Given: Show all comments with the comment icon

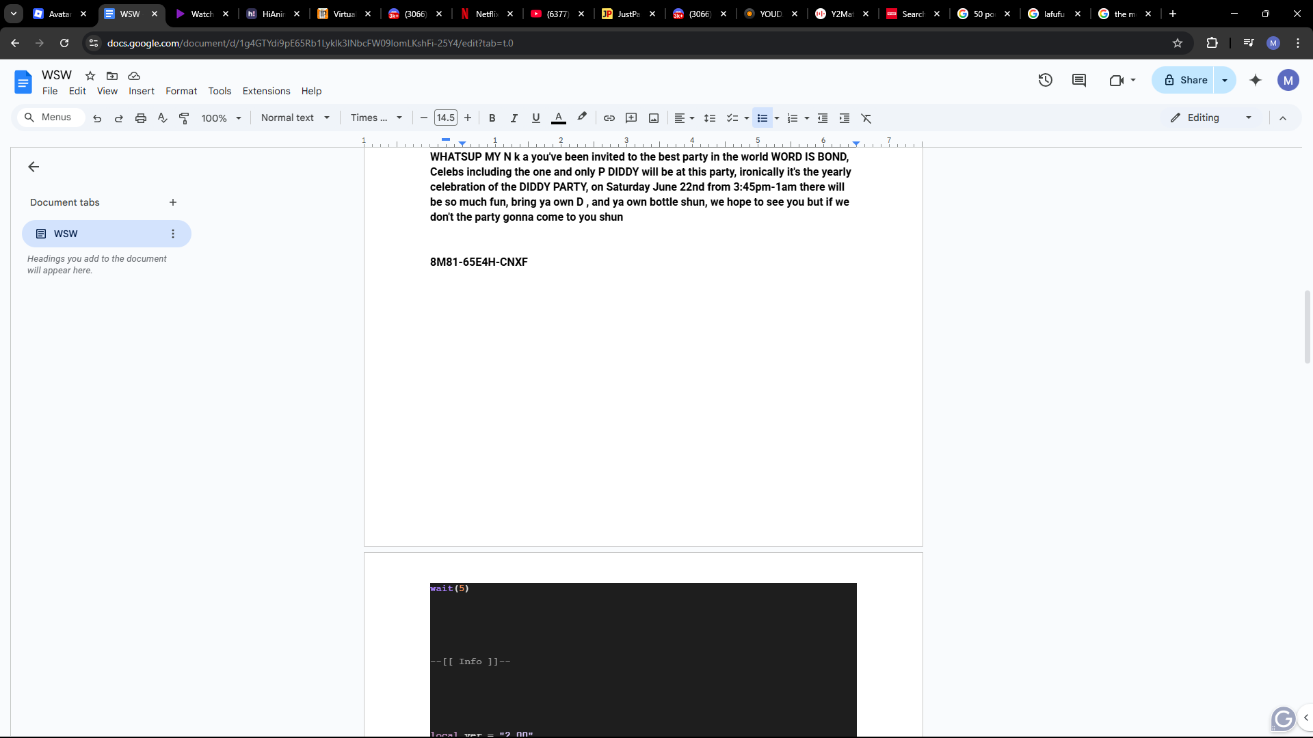Looking at the screenshot, I should point(1079,80).
